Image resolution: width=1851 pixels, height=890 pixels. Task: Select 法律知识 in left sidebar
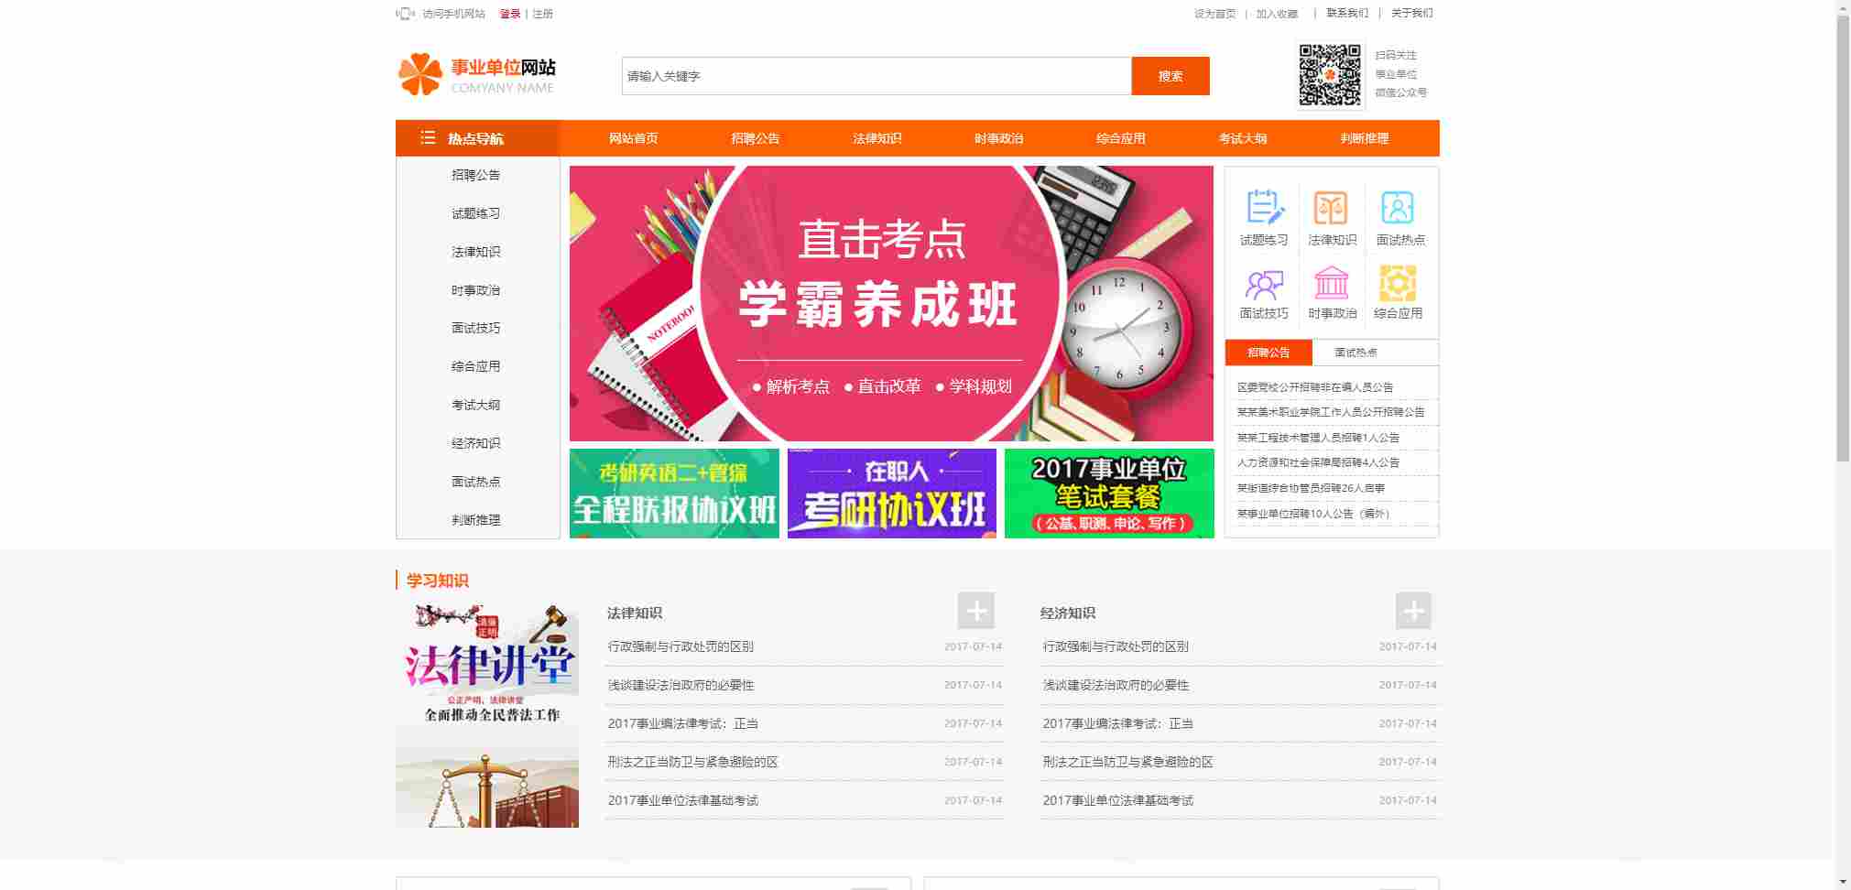point(475,252)
